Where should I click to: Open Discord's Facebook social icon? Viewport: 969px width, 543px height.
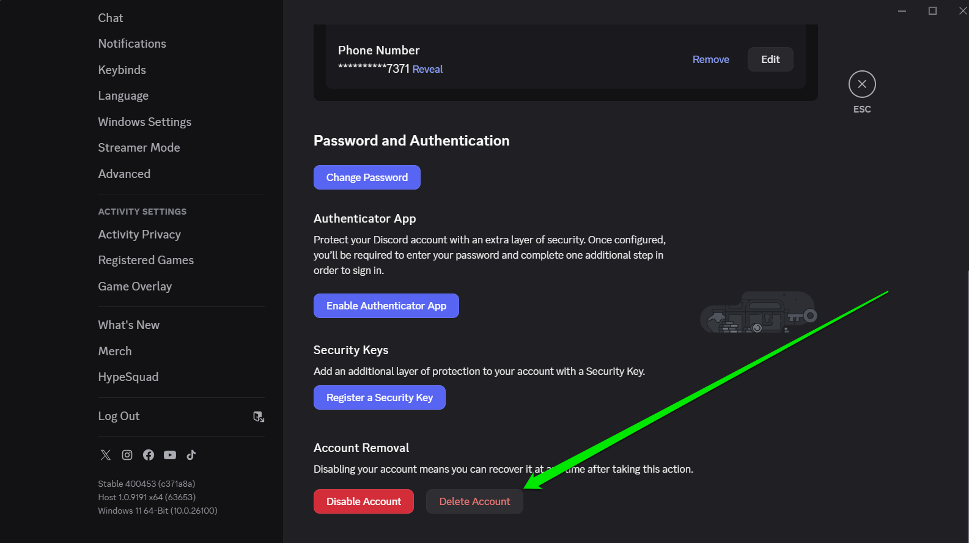[x=149, y=455]
